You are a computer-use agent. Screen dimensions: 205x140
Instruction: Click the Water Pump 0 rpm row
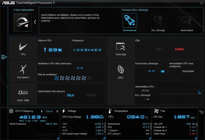(175, 134)
